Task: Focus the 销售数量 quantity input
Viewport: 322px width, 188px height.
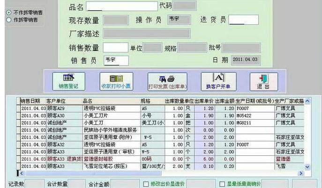Action: (116, 48)
